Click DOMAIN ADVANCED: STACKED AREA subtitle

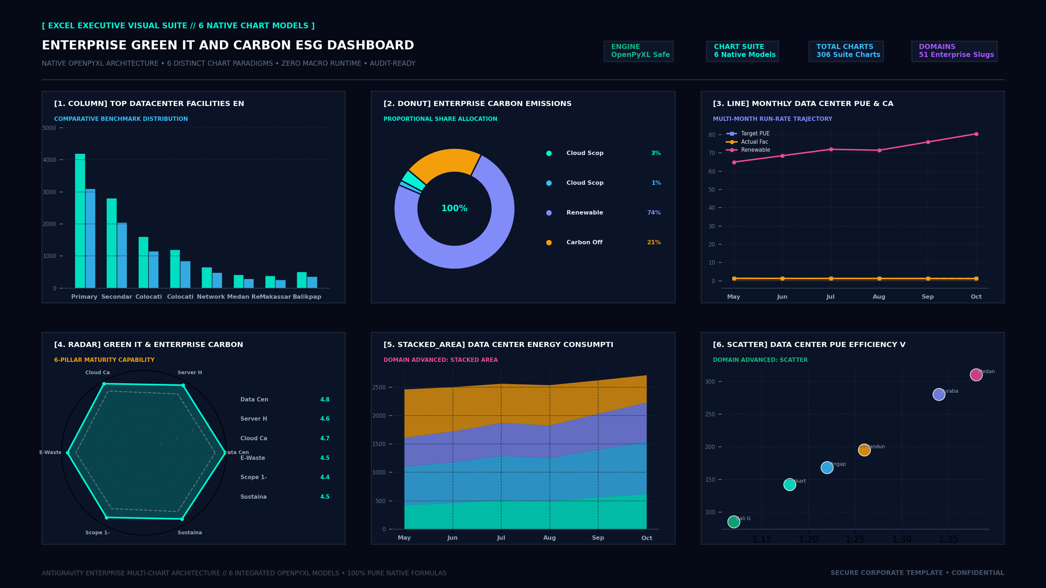point(441,360)
